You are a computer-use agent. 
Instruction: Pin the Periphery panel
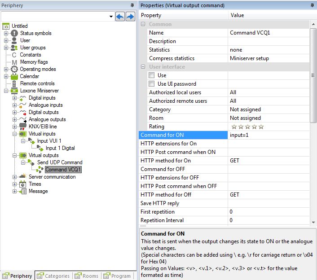click(x=132, y=5)
